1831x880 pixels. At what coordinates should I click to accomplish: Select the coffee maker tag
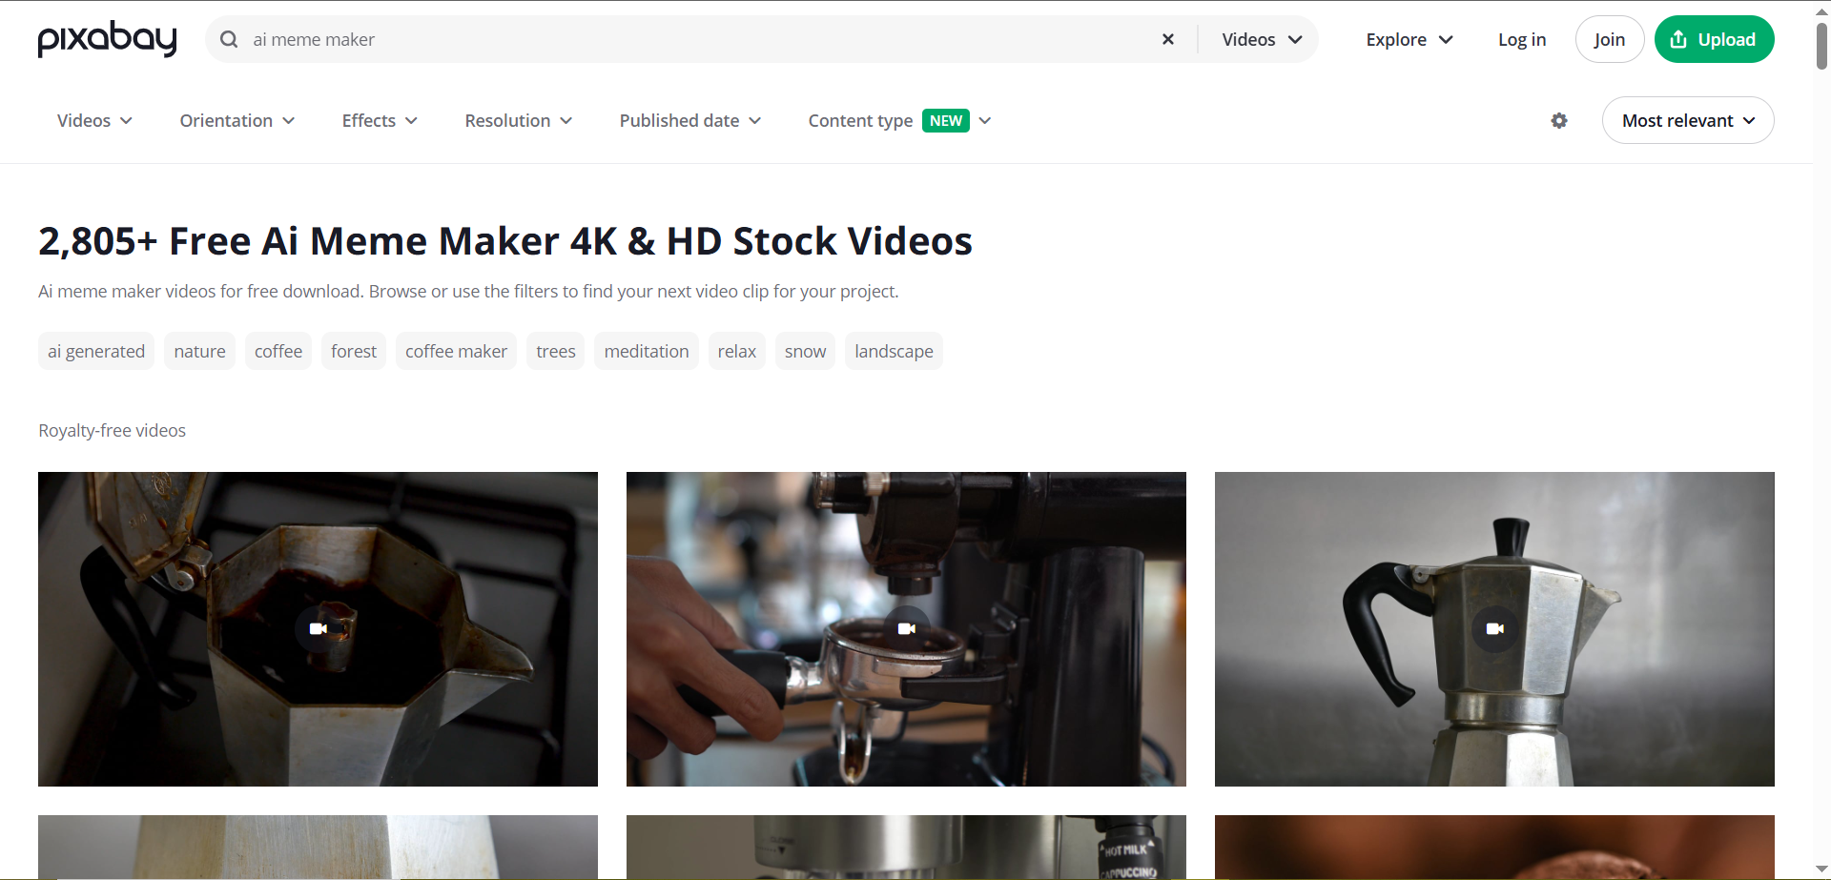456,351
